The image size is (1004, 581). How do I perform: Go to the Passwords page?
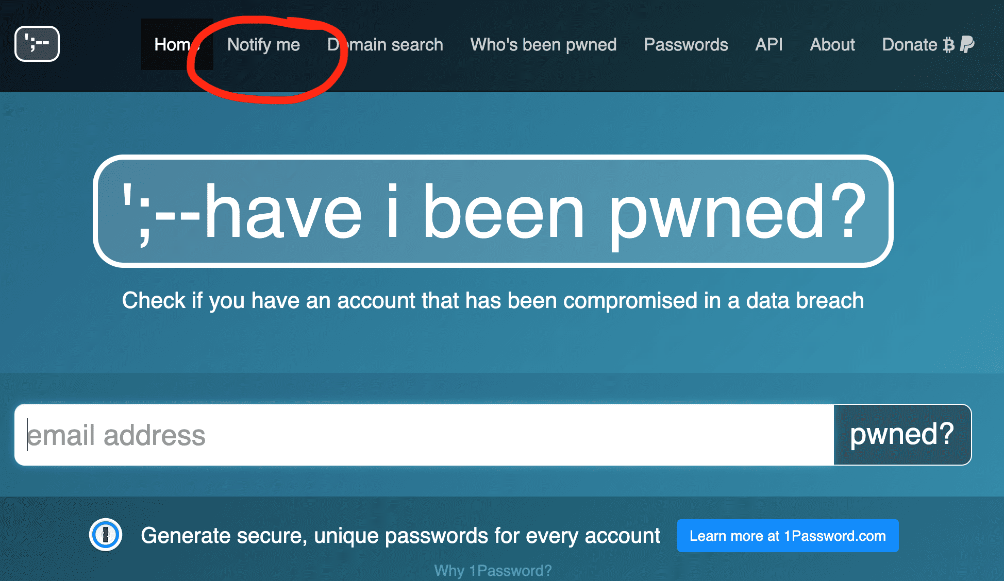click(685, 45)
